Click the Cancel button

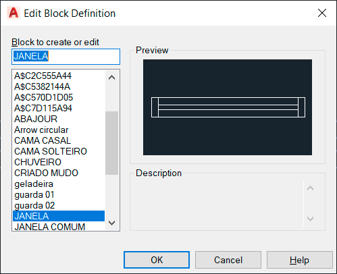tap(228, 260)
